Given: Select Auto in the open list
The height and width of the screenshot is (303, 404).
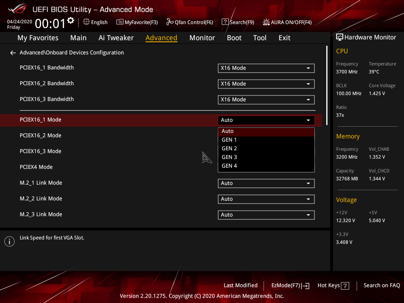Looking at the screenshot, I should pyautogui.click(x=266, y=131).
